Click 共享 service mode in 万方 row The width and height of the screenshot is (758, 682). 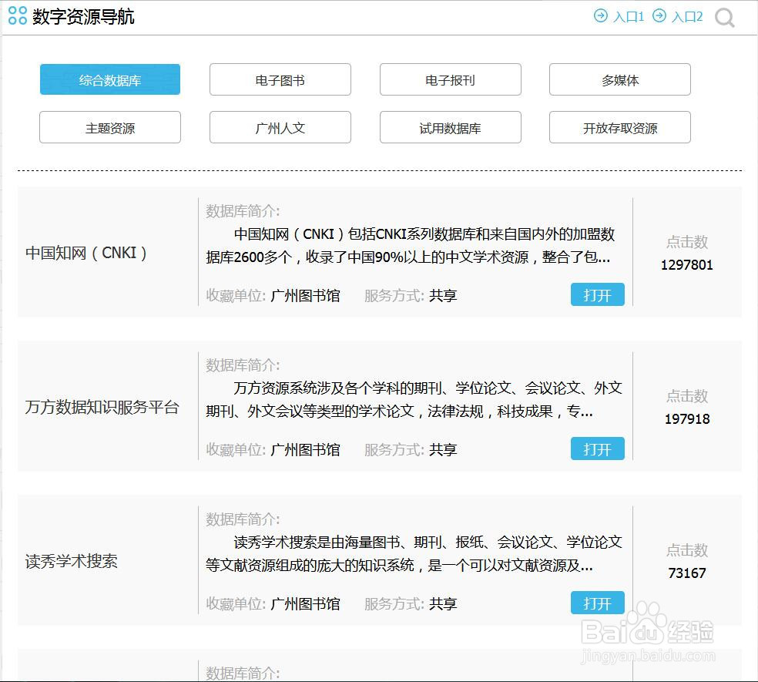[443, 450]
